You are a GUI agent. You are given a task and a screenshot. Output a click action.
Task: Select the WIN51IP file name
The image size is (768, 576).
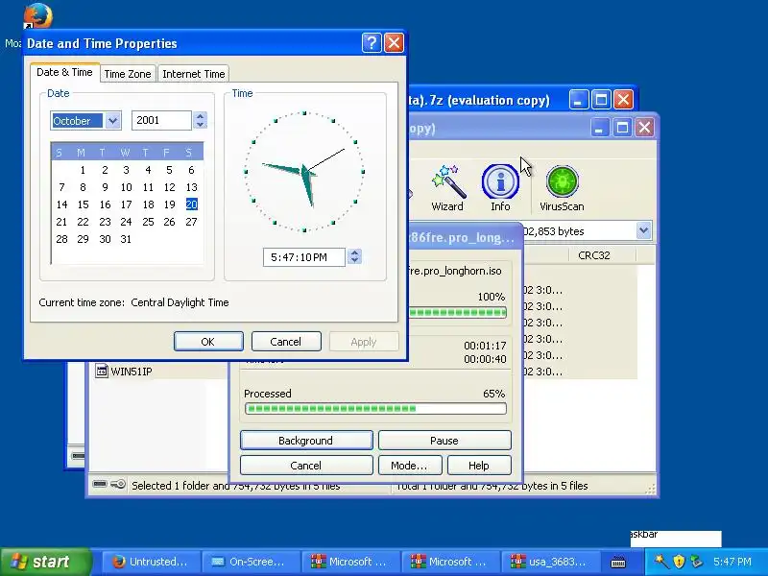coord(132,372)
